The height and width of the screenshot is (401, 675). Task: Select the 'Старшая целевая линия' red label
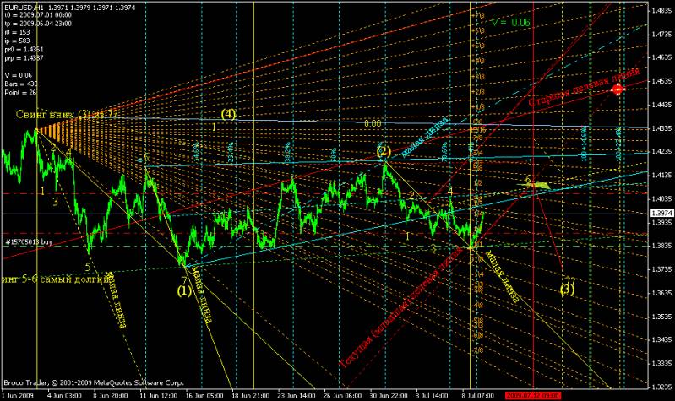(x=584, y=87)
